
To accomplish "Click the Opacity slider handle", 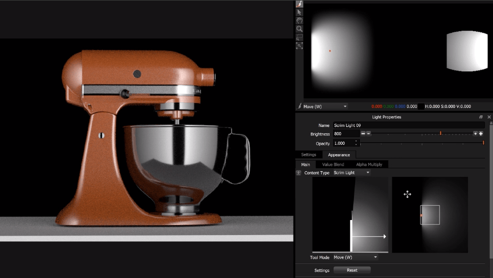I will pos(484,143).
